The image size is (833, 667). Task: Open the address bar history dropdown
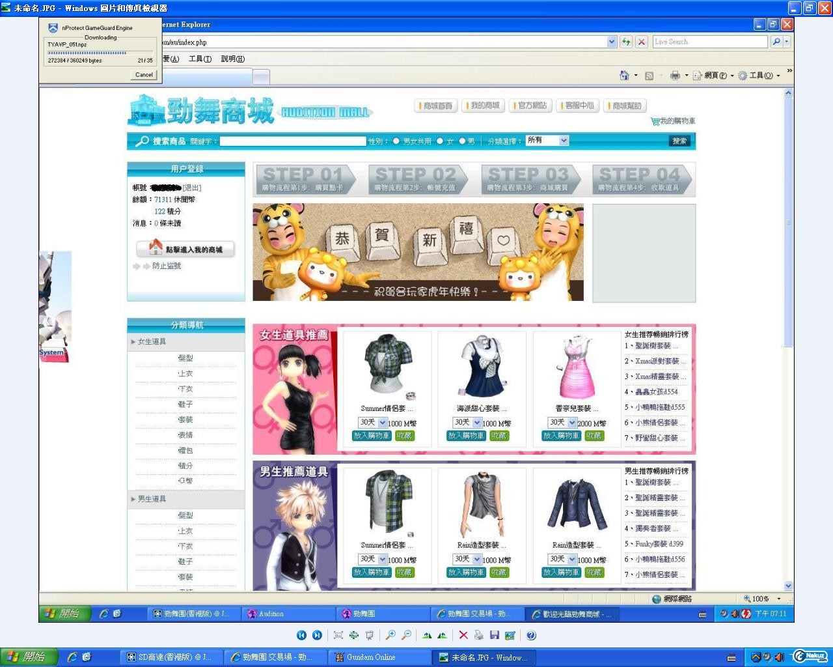click(612, 42)
